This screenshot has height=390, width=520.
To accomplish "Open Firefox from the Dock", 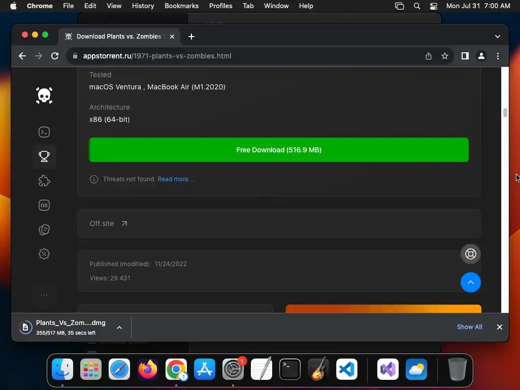I will [x=148, y=369].
